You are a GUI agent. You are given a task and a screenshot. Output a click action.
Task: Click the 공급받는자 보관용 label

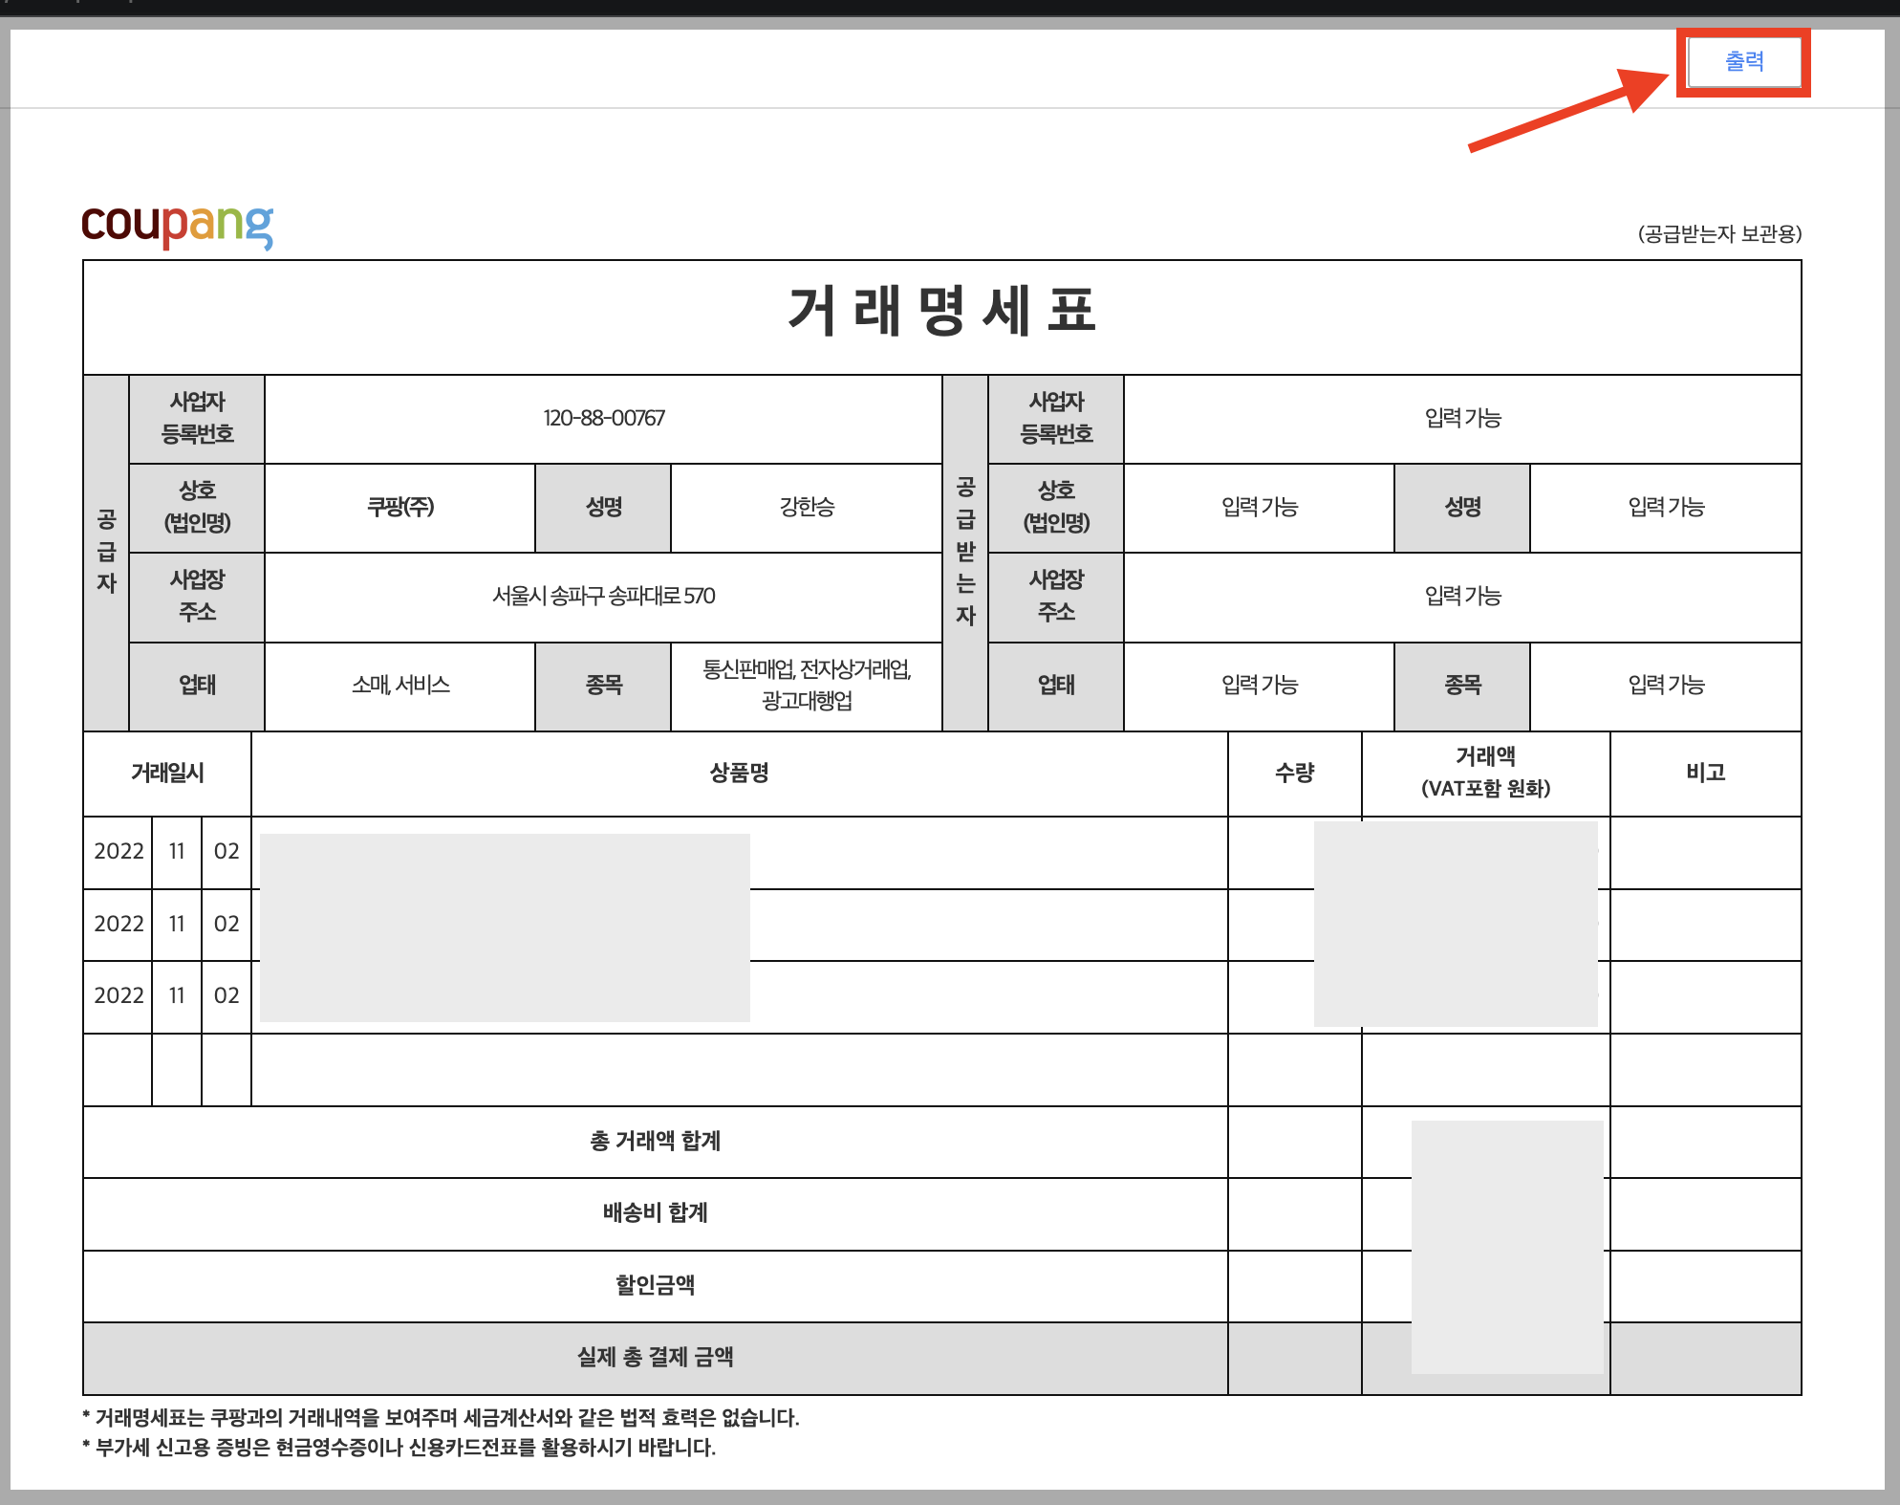click(x=1718, y=234)
